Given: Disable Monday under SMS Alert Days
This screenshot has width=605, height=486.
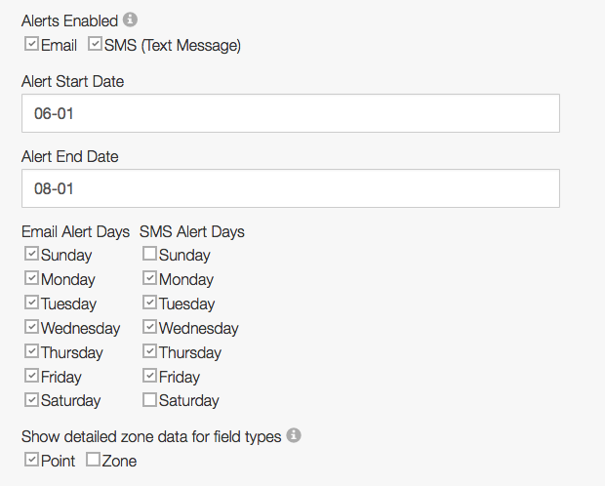Looking at the screenshot, I should tap(149, 278).
